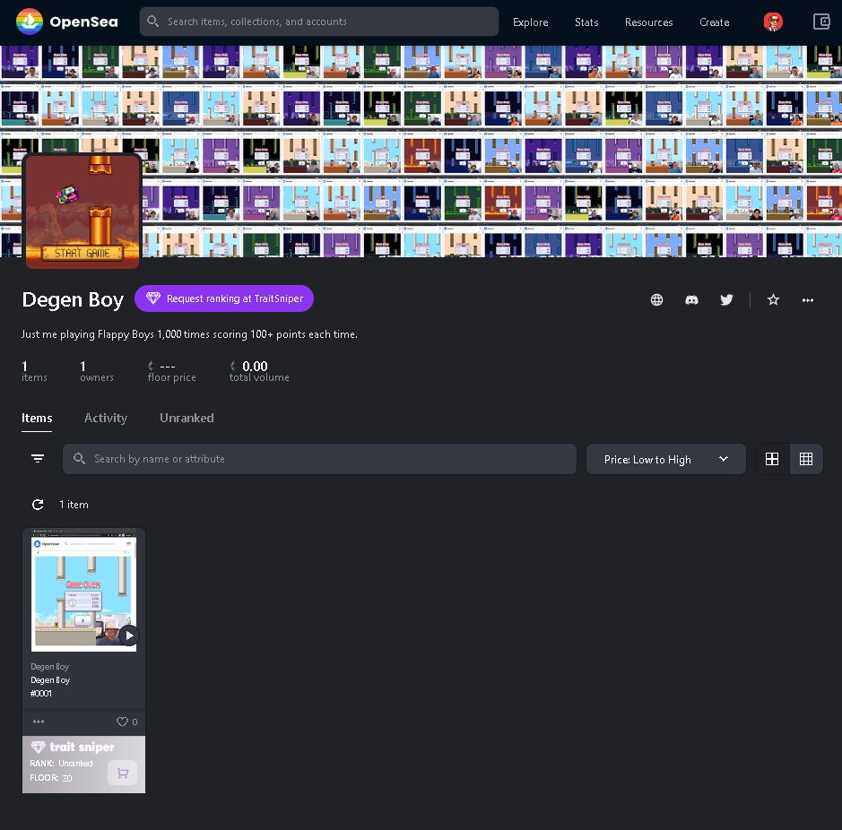Open the Discord link icon
The width and height of the screenshot is (842, 830).
pos(691,299)
